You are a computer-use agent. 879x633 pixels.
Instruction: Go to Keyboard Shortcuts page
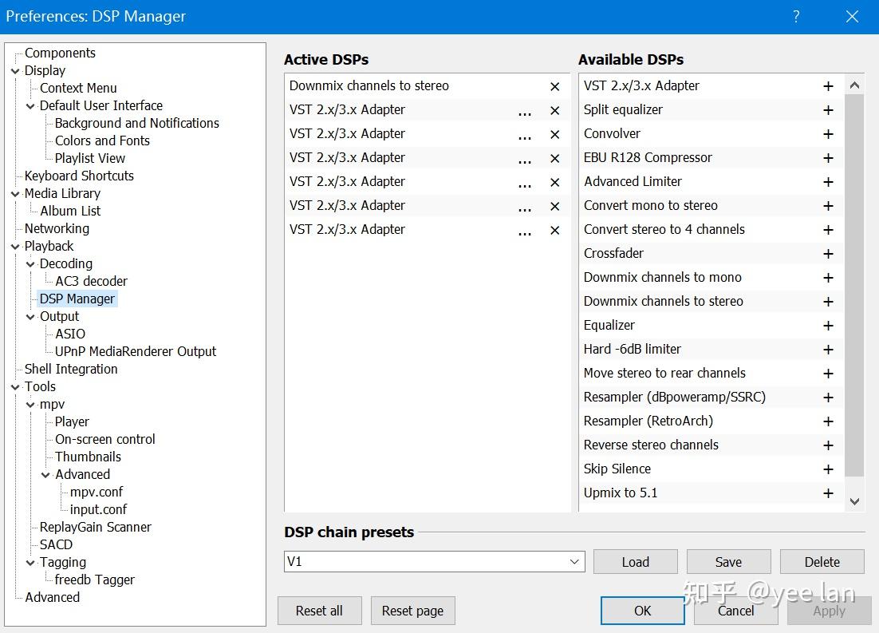coord(79,176)
